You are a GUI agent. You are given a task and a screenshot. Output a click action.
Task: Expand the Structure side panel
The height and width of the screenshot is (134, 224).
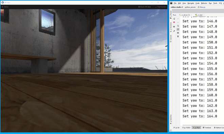click(x=171, y=27)
